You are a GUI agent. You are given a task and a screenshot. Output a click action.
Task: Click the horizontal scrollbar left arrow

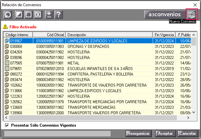(6, 118)
